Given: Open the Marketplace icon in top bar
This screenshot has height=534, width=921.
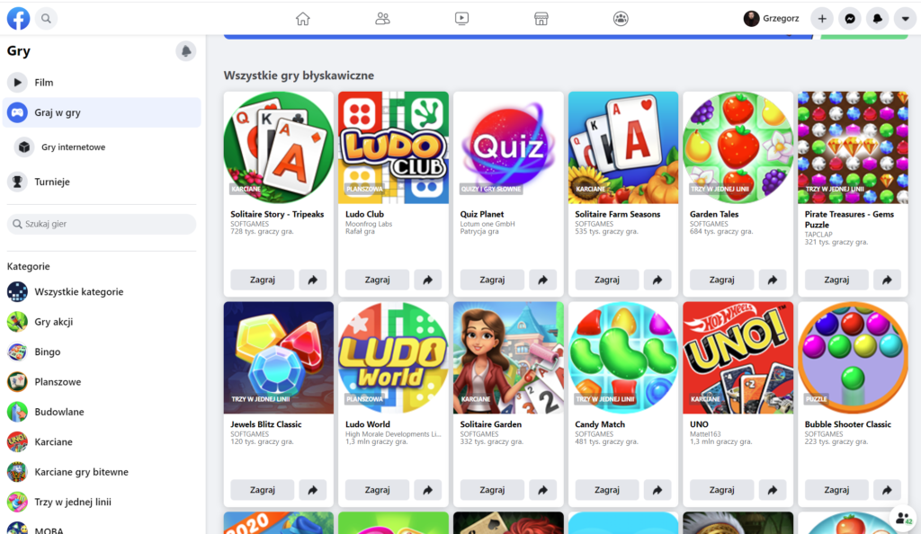Looking at the screenshot, I should click(x=541, y=19).
